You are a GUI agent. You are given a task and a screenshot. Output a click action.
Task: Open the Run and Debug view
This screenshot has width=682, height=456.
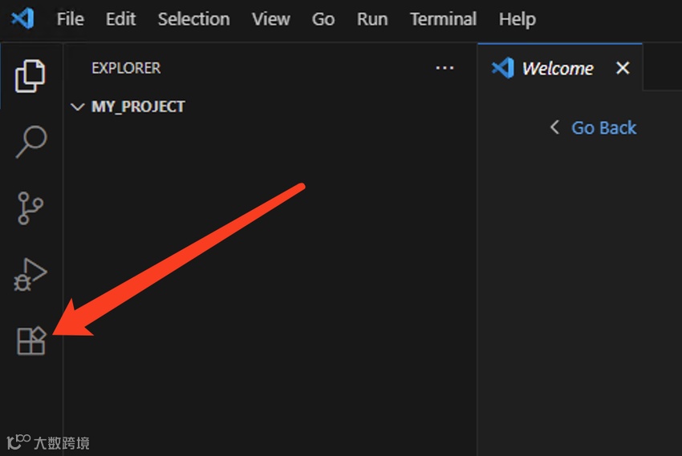[x=30, y=275]
